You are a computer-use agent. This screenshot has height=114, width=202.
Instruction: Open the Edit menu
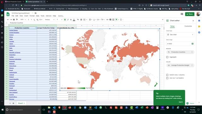[x=17, y=16]
